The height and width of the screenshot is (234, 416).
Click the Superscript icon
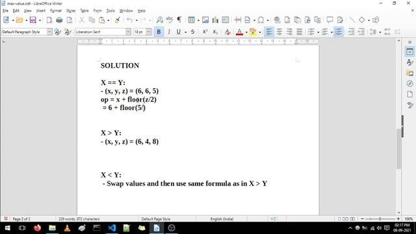point(205,32)
